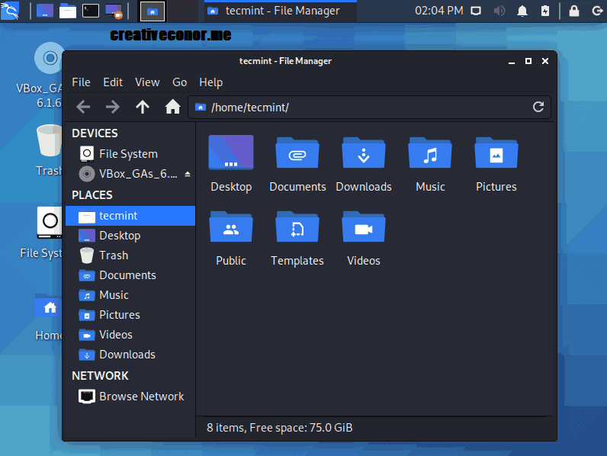Open Pictures in Places sidebar
Viewport: 607px width, 456px height.
click(130, 315)
